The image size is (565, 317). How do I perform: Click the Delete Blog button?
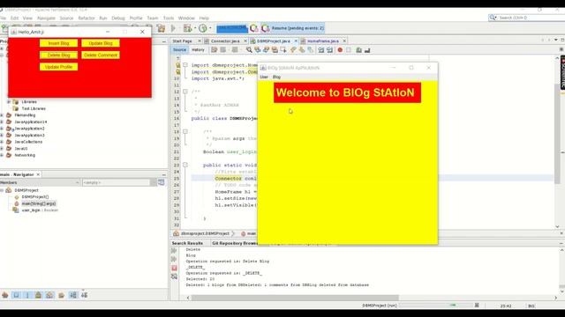tap(58, 55)
